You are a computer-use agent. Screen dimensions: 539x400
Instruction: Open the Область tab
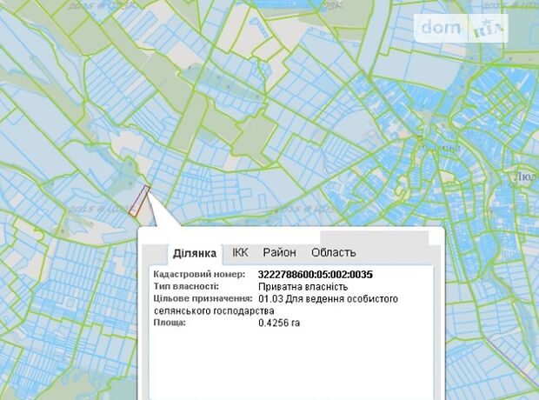coord(333,252)
